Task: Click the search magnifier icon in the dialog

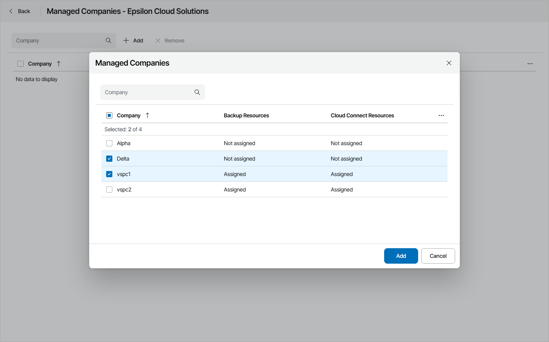Action: (197, 92)
